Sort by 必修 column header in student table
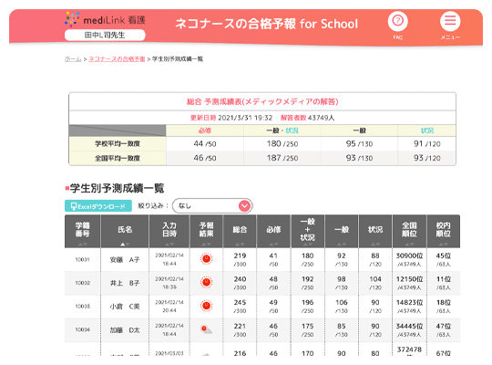The height and width of the screenshot is (365, 492). 273,232
